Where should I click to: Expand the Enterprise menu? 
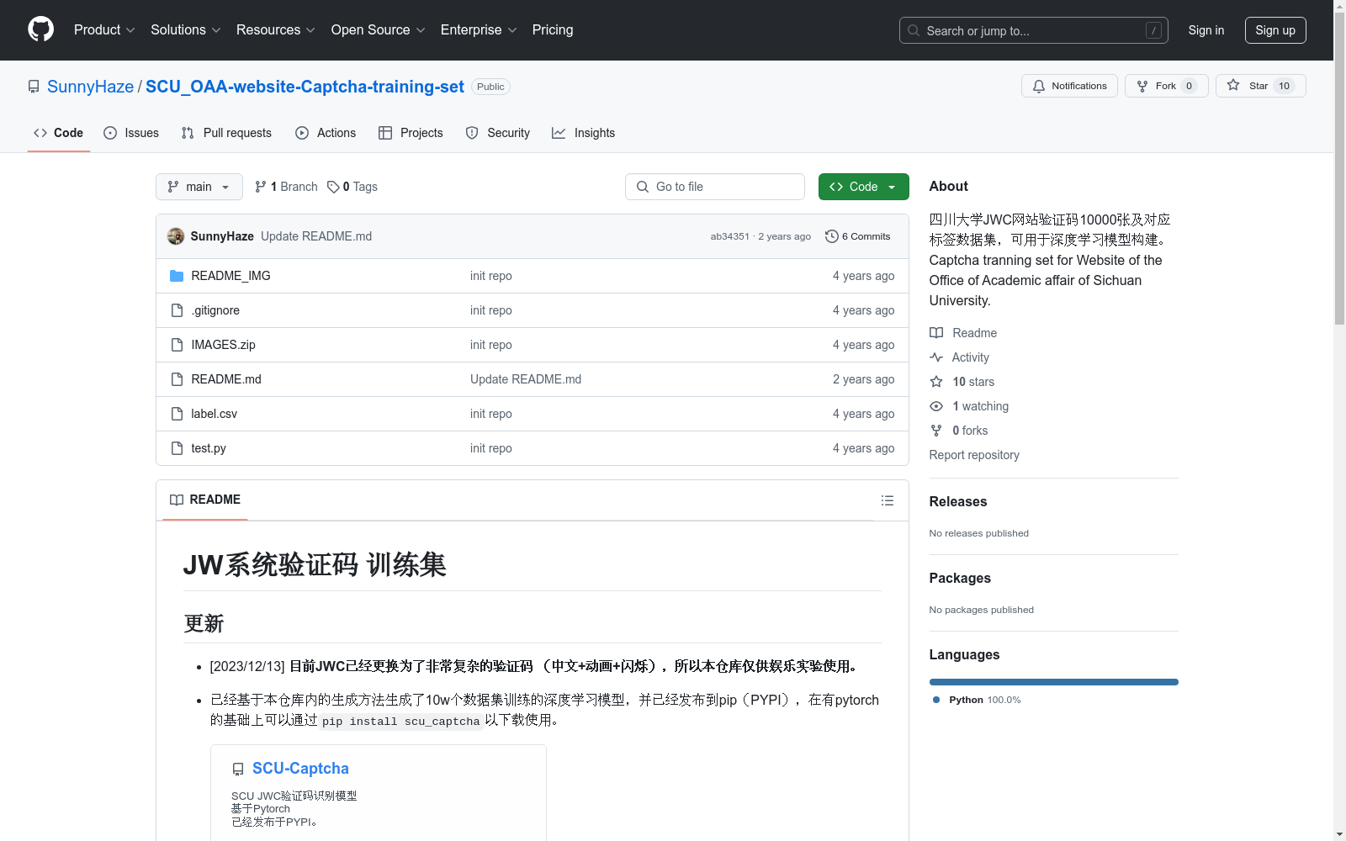[479, 30]
